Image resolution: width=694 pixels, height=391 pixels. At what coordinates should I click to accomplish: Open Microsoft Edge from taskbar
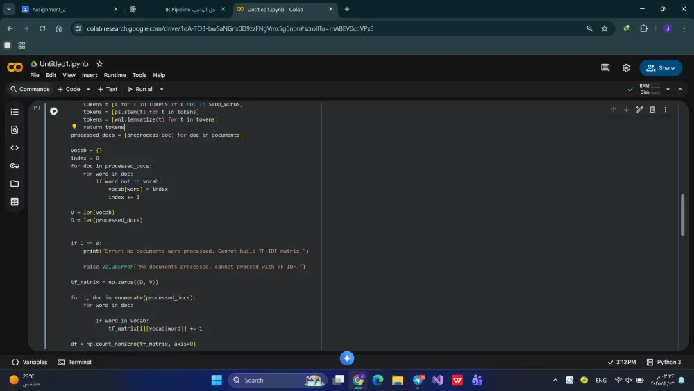[x=378, y=381]
